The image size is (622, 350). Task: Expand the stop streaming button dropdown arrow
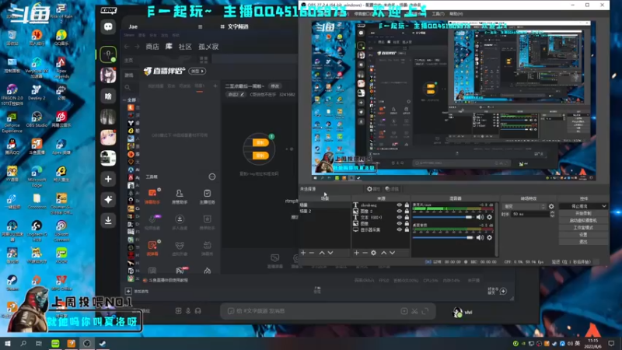pos(604,206)
